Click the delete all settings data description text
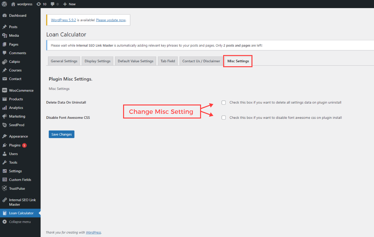 (x=285, y=102)
